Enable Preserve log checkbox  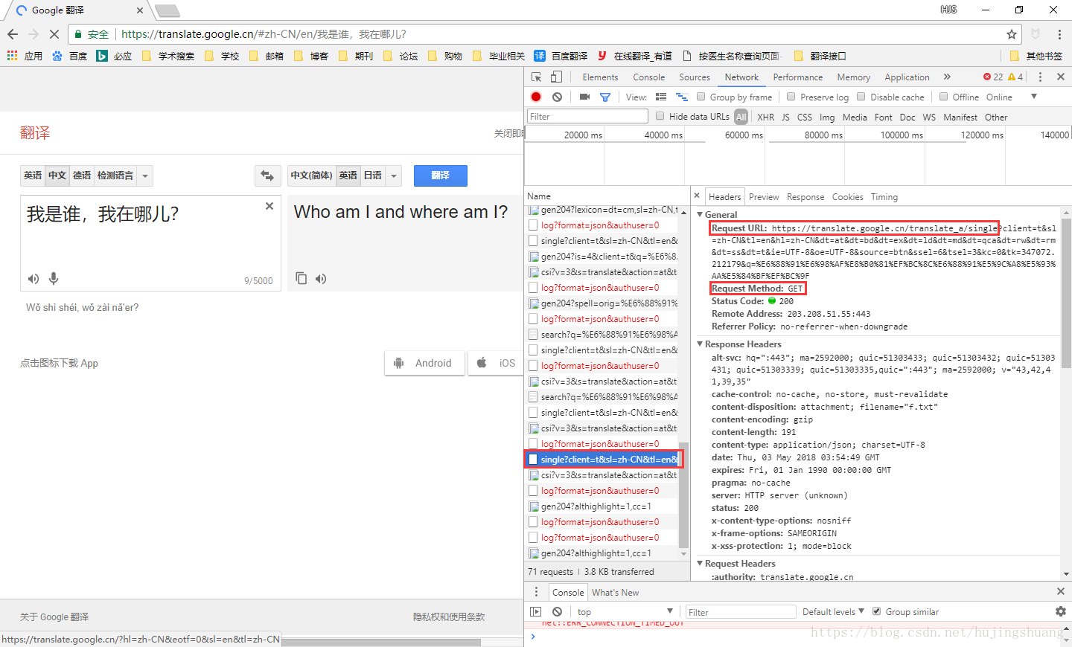point(791,97)
